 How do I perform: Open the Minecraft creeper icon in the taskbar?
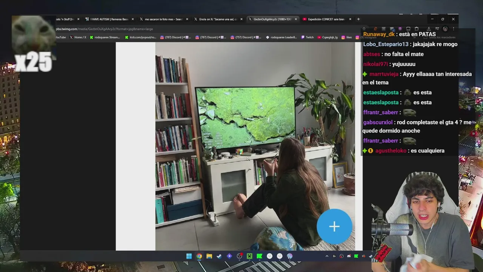point(249,256)
